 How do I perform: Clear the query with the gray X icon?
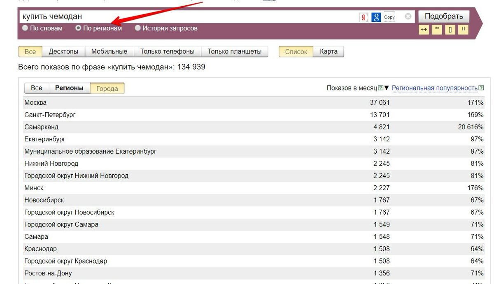click(x=408, y=17)
